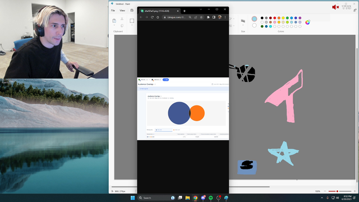Open Spotify from the taskbar
This screenshot has width=359, height=202.
pyautogui.click(x=211, y=198)
